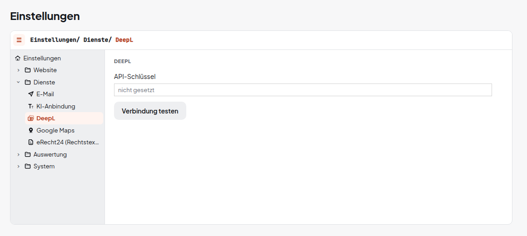Expand the Auswertung tree node
Viewport: 527px width, 236px height.
coord(19,154)
